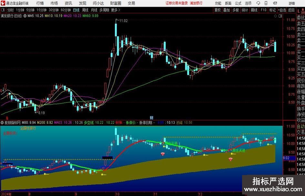Click the 游客 user account button
Viewport: 305px width, 196px height.
pyautogui.click(x=292, y=3)
